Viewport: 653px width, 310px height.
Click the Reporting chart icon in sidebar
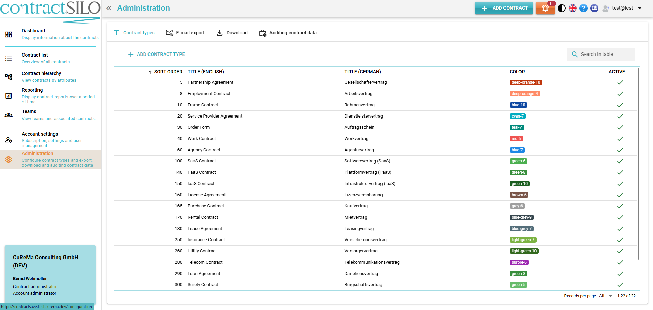coord(9,96)
